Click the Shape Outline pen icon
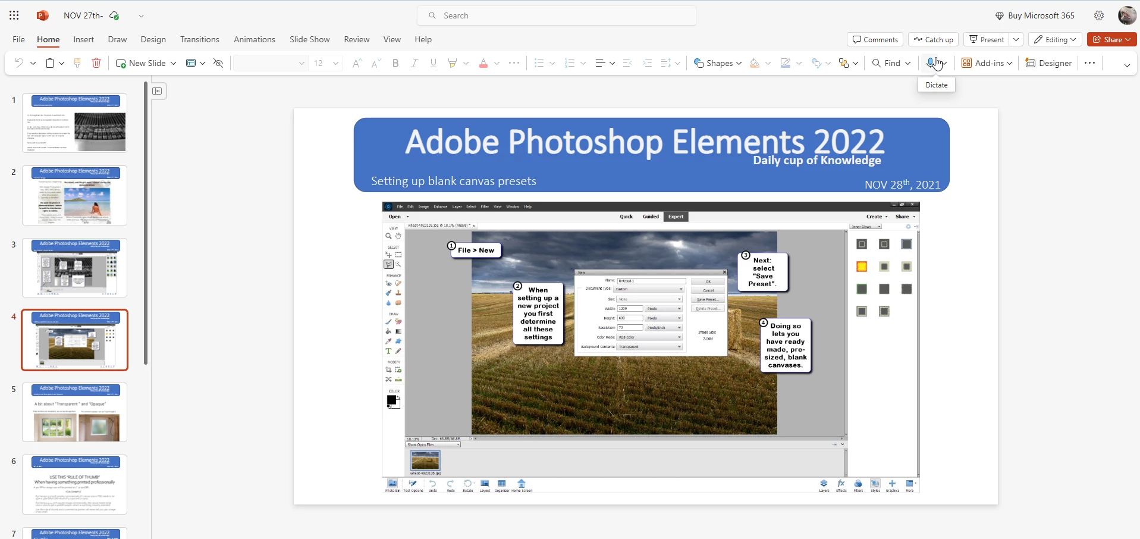1140x539 pixels. click(786, 63)
